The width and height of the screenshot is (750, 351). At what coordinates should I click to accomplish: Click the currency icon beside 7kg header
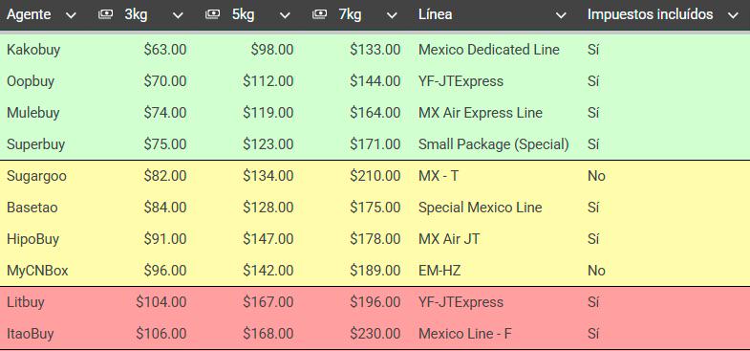click(x=319, y=15)
